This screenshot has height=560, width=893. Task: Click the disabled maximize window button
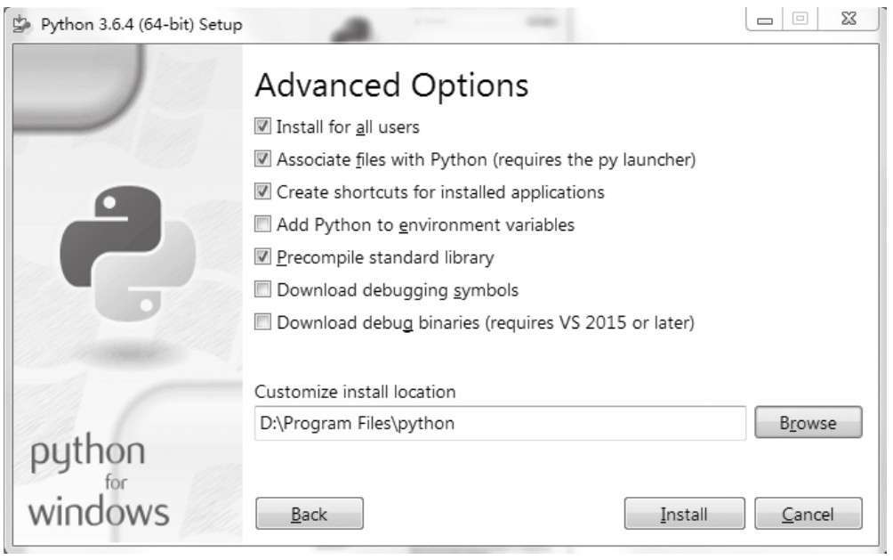pyautogui.click(x=802, y=20)
